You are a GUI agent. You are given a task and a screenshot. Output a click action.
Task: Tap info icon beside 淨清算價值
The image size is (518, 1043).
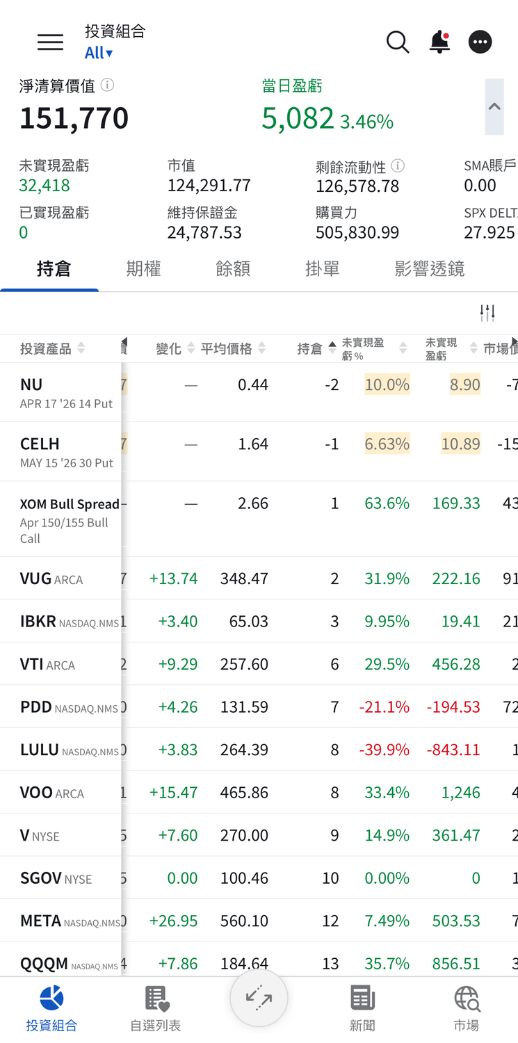click(107, 85)
